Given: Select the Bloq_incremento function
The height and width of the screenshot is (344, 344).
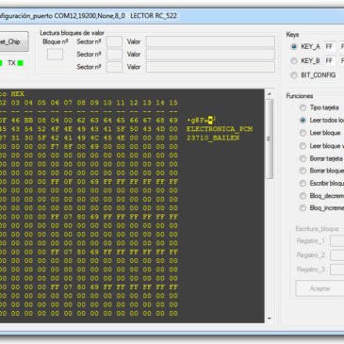Looking at the screenshot, I should coord(303,208).
